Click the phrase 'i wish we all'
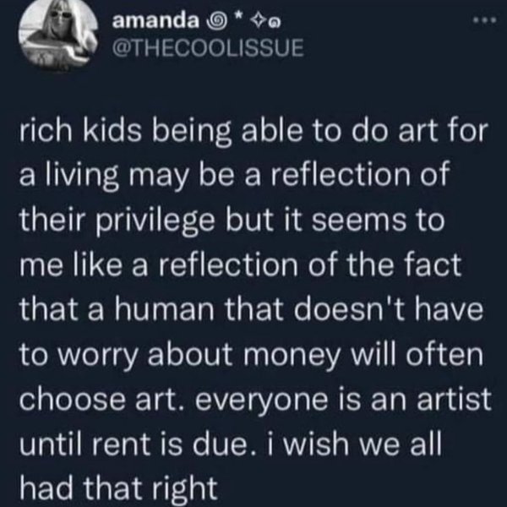This screenshot has width=507, height=507. point(355,443)
